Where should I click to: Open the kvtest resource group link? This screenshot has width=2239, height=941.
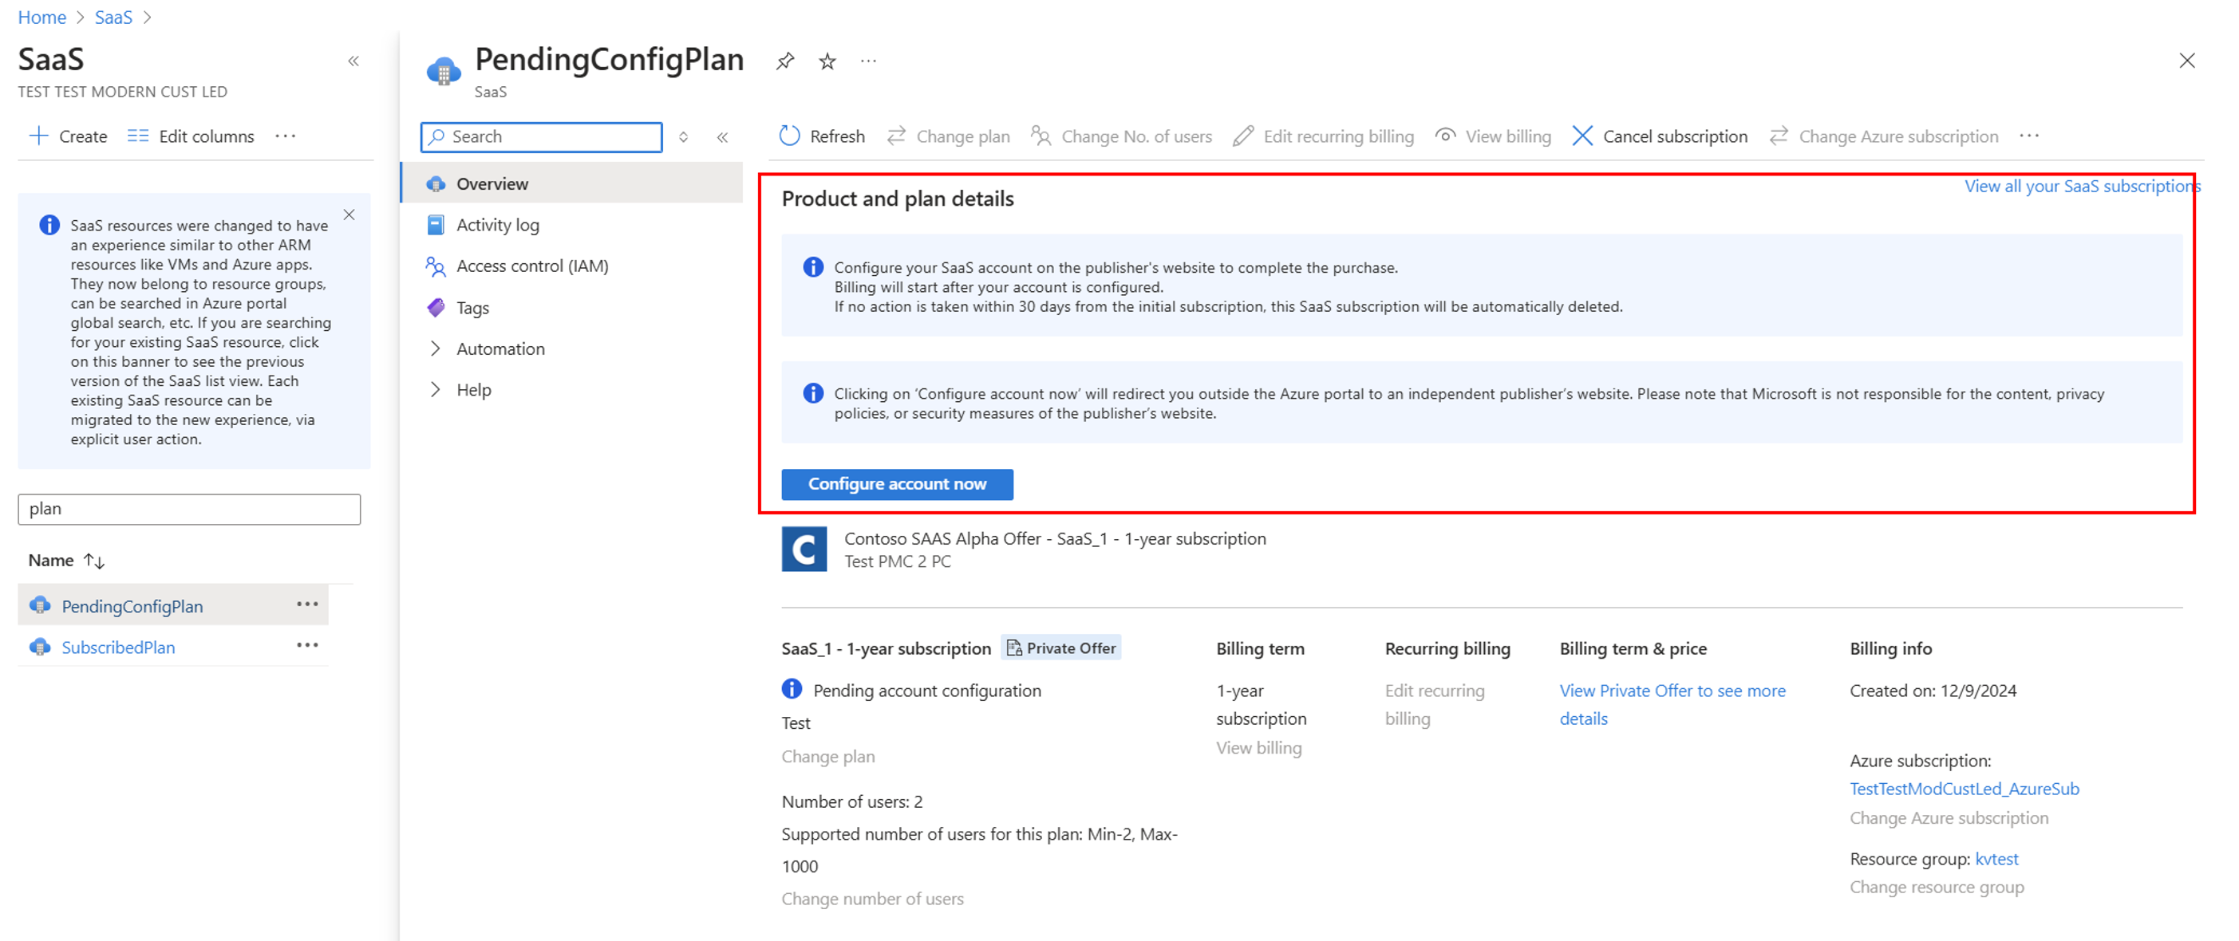1996,860
